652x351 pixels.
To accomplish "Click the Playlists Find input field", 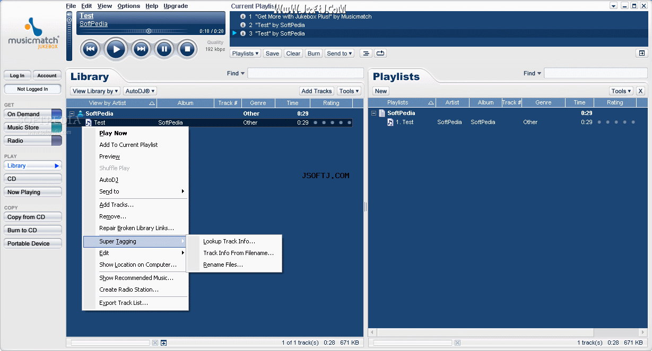I will [x=595, y=74].
